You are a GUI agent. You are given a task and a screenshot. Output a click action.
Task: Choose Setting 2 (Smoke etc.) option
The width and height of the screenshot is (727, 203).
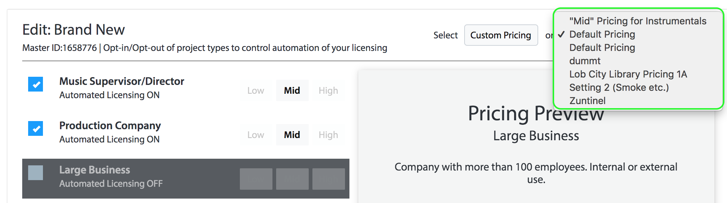click(x=619, y=87)
